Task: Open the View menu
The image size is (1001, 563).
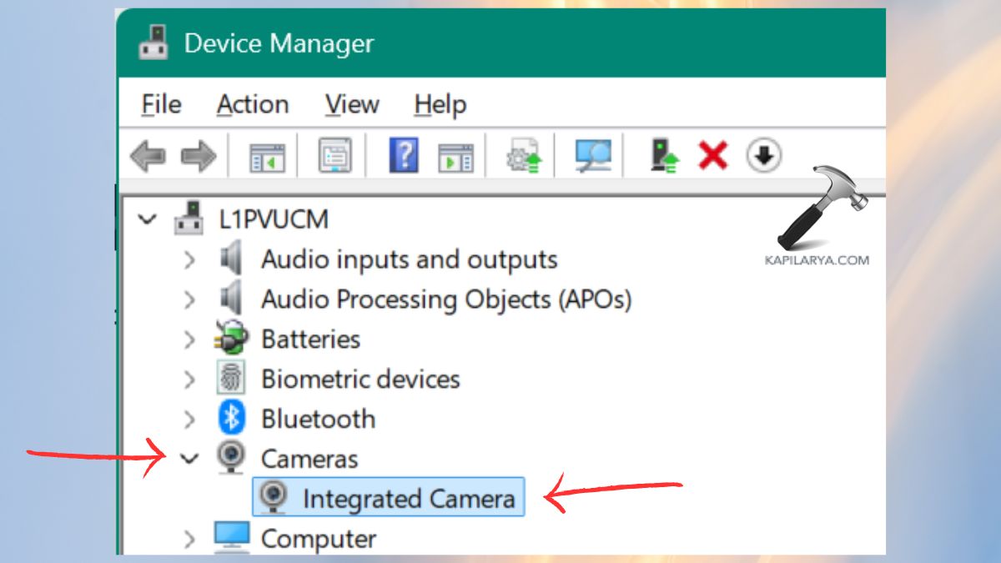Action: pos(351,105)
